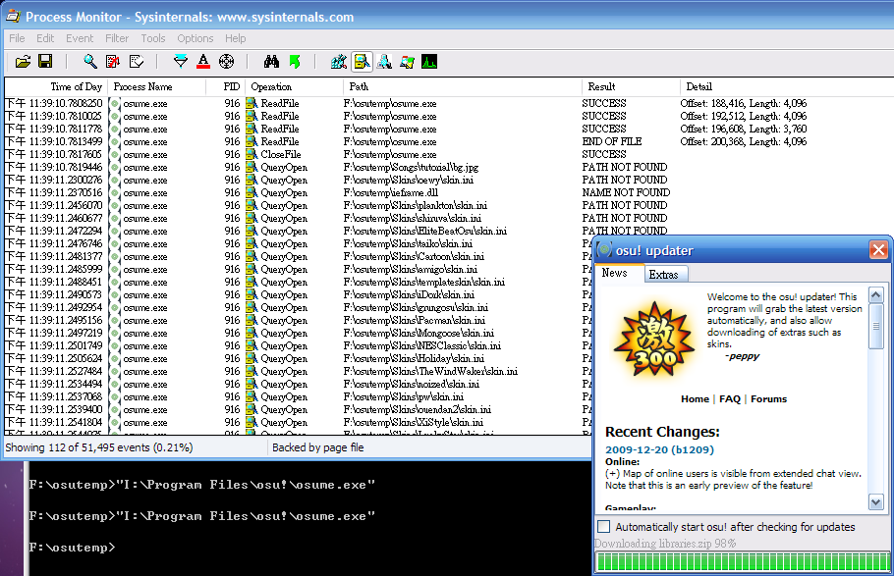Screen dimensions: 894x576
Task: Click the news scrollbar down arrow
Action: tap(875, 502)
